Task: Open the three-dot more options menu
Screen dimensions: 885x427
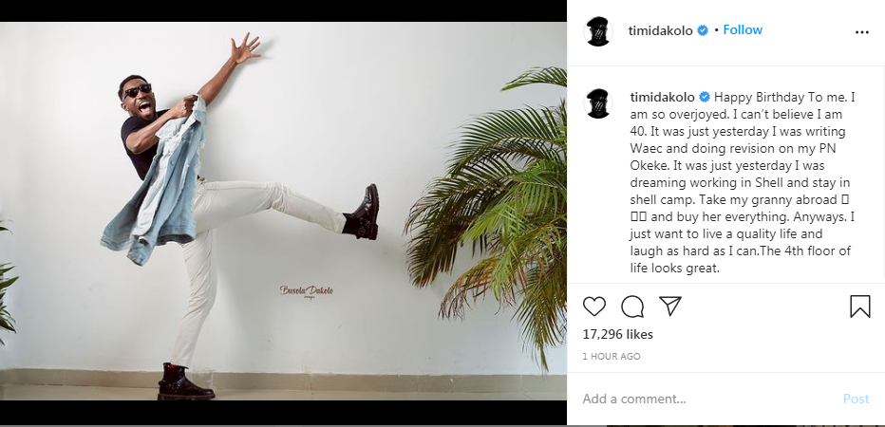Action: (x=862, y=32)
